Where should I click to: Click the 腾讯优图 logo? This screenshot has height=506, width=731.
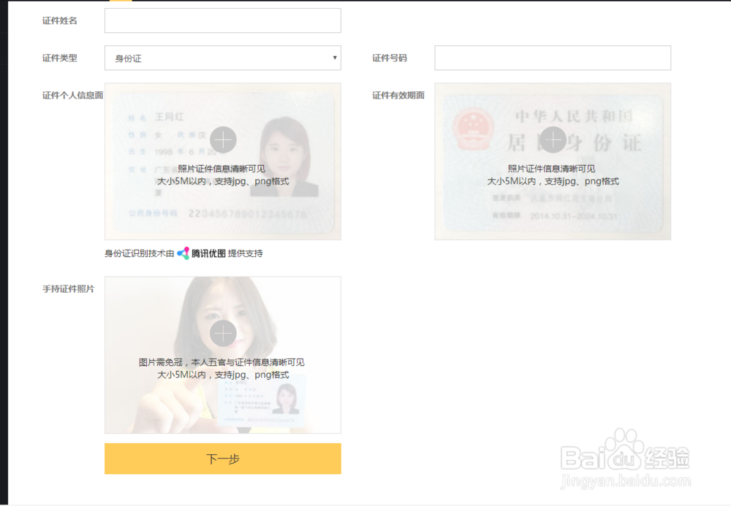click(183, 253)
